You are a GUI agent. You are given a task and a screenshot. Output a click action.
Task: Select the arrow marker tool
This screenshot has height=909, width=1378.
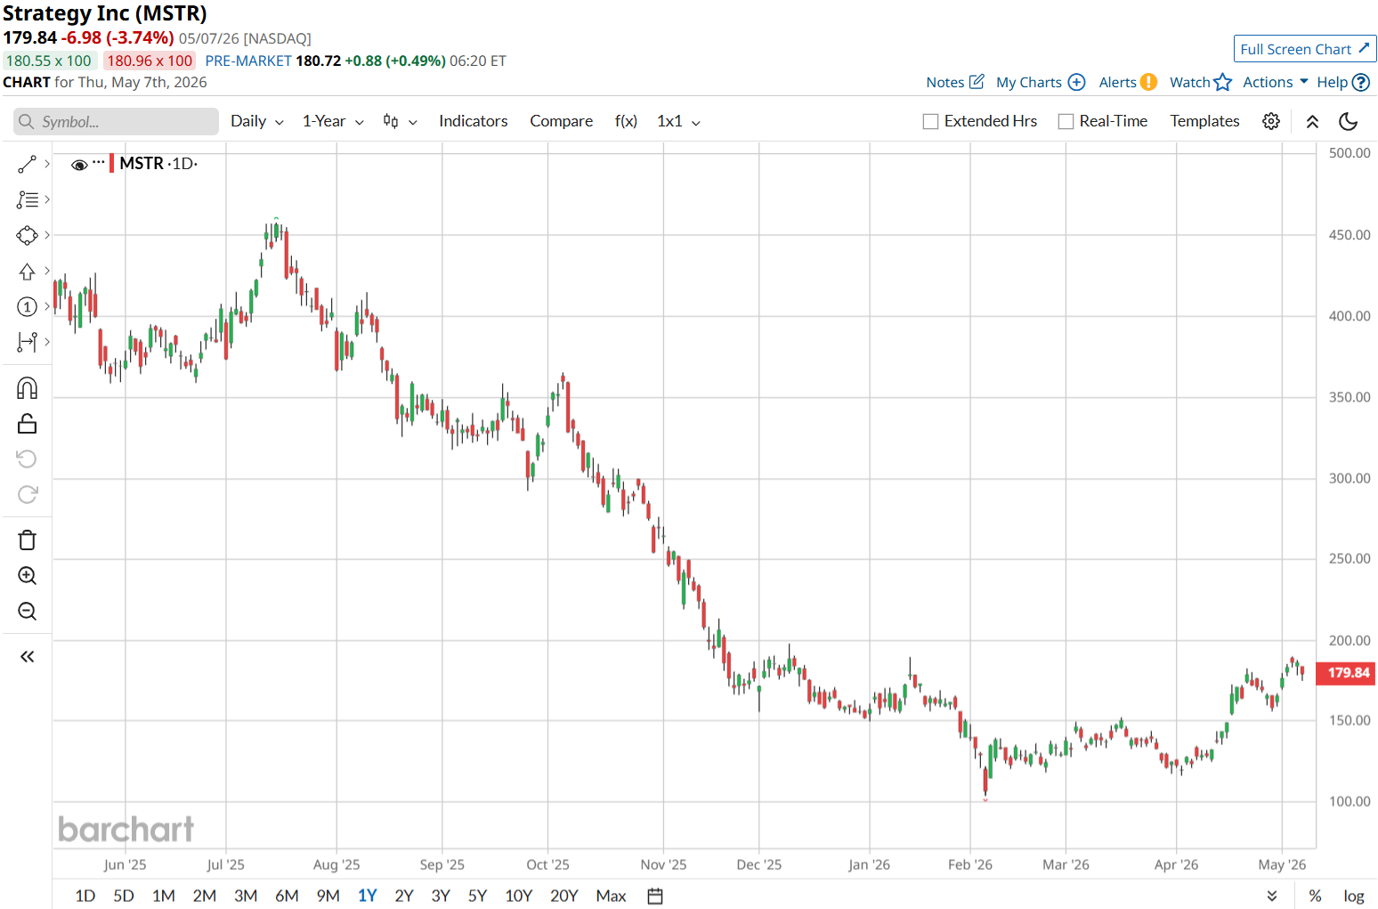coord(27,271)
